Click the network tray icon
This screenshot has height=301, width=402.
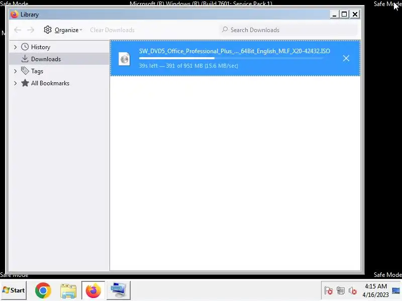coord(341,291)
